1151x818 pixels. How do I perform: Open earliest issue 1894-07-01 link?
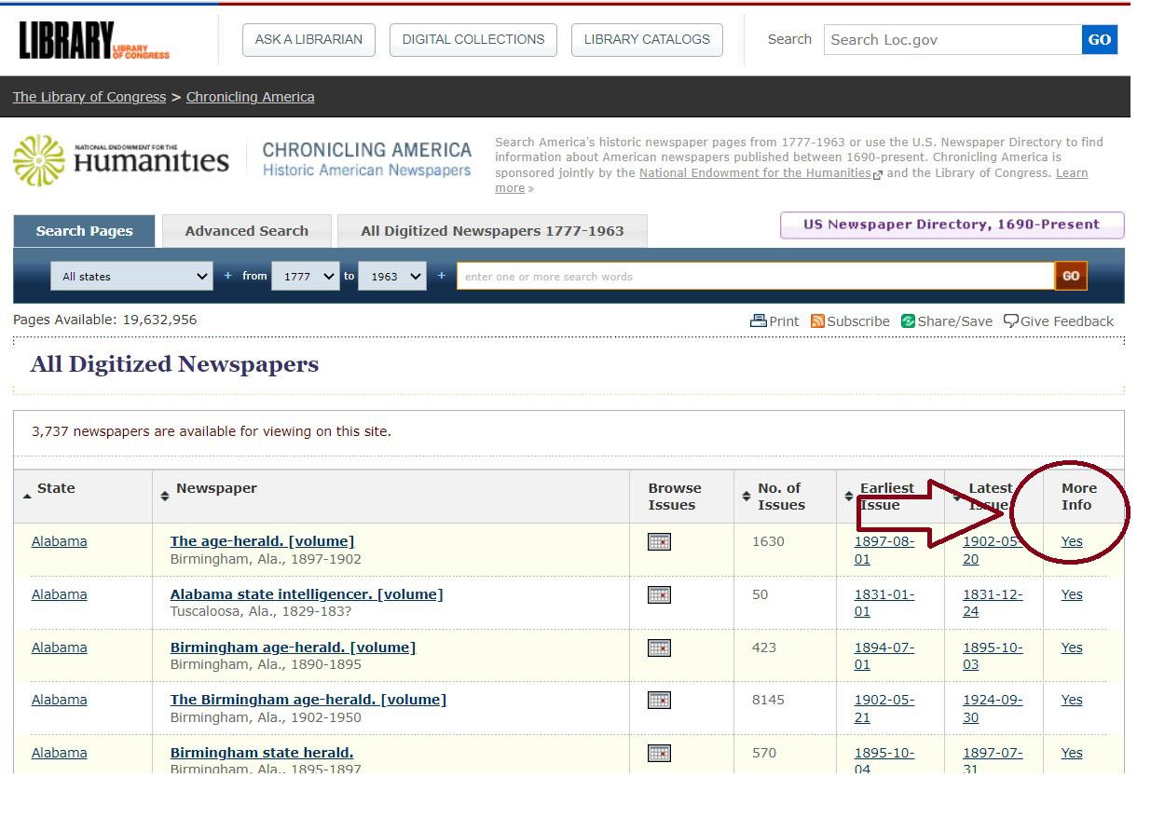click(884, 656)
